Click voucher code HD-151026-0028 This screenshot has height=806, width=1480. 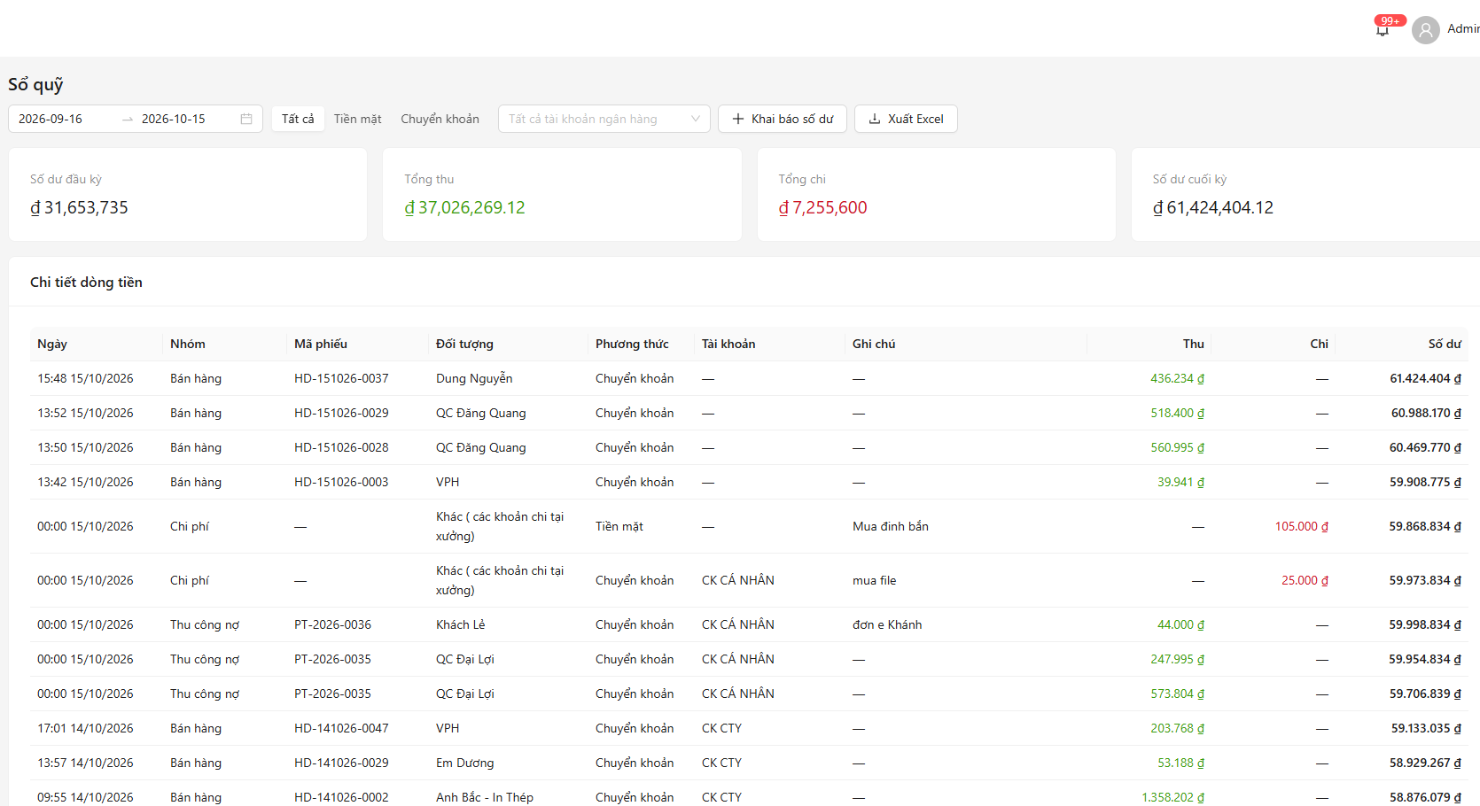click(341, 447)
